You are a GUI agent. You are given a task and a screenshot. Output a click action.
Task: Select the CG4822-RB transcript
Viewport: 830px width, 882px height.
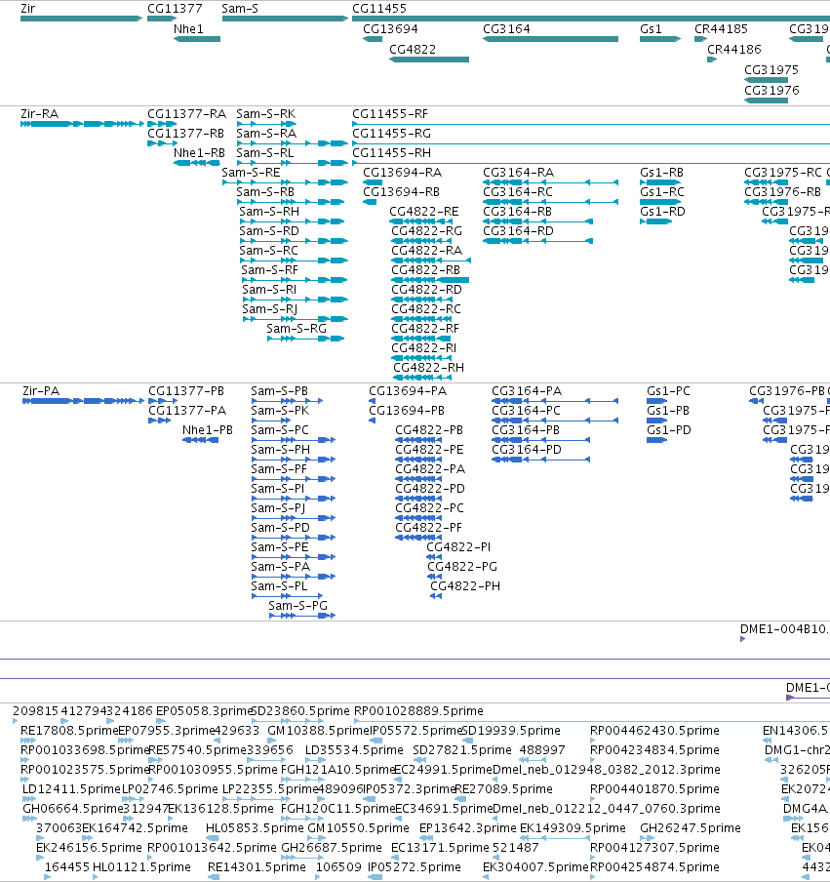[x=430, y=280]
